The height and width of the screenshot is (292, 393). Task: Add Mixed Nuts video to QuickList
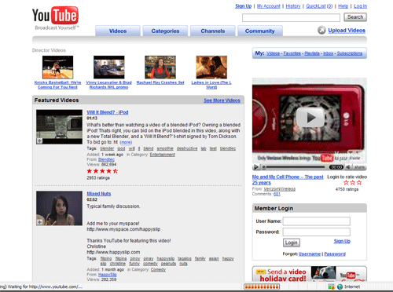(x=39, y=222)
